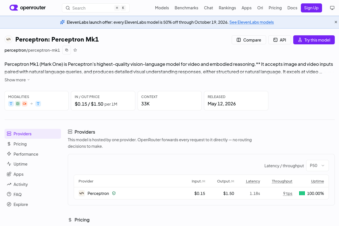Expand the description with Show more
This screenshot has height=226, width=339.
17,80
